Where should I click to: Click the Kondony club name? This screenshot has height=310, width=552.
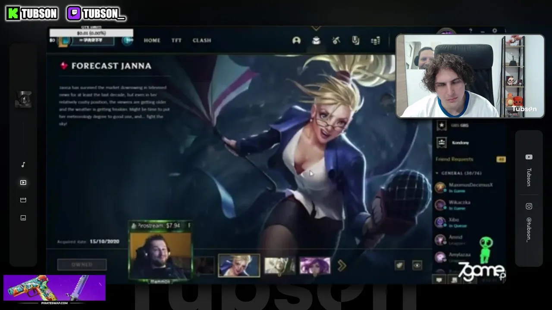click(460, 143)
